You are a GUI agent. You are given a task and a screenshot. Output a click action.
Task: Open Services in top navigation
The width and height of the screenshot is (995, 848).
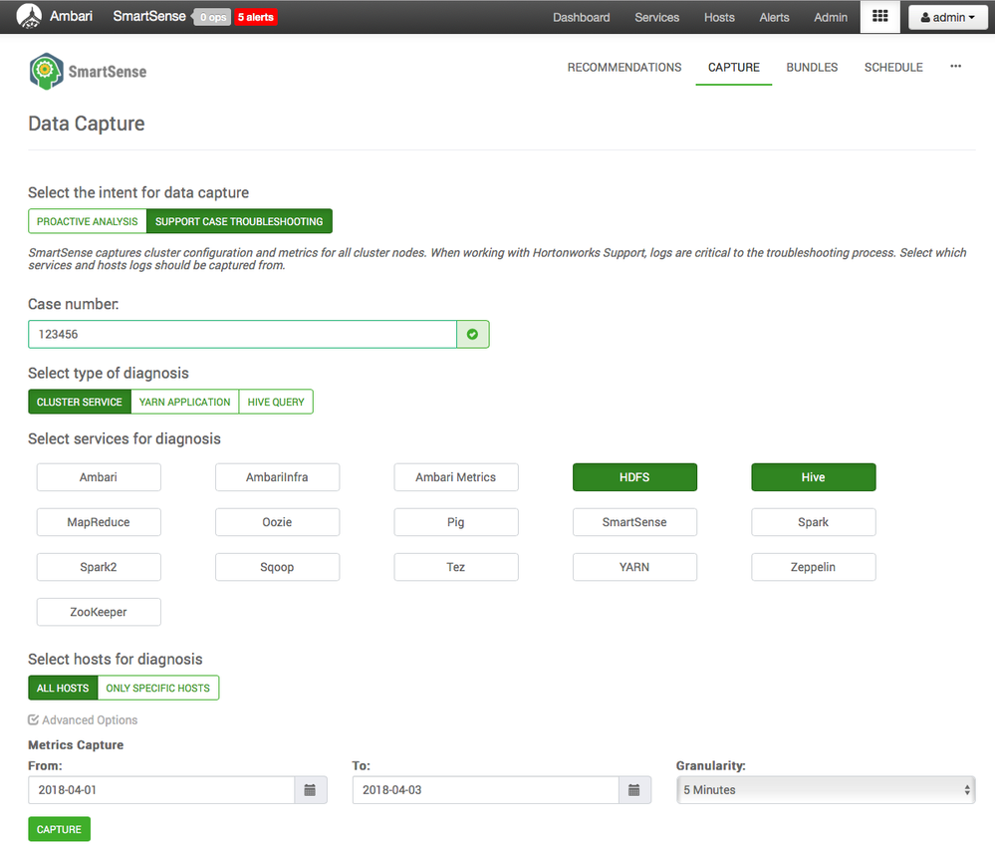(x=656, y=17)
